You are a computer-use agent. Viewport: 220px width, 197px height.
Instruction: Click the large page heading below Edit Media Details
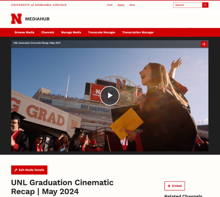point(62,187)
